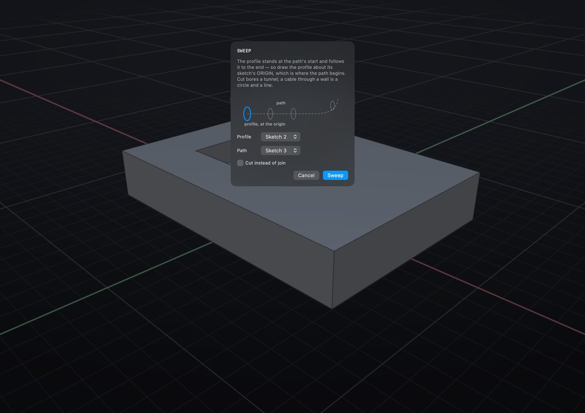Click the 'Cut instead of join' label text
This screenshot has width=585, height=413.
coord(265,163)
